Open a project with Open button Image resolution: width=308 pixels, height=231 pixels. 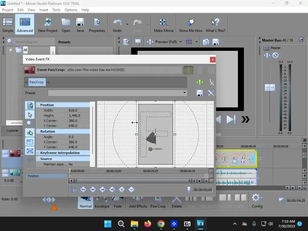pyautogui.click(x=66, y=25)
